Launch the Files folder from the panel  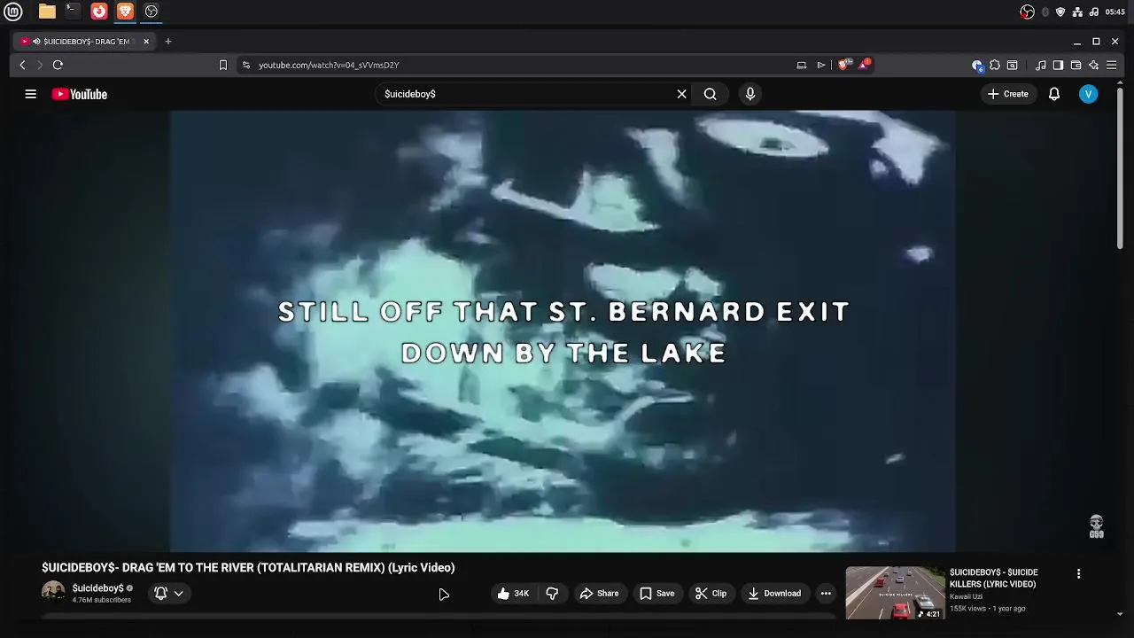(x=47, y=12)
